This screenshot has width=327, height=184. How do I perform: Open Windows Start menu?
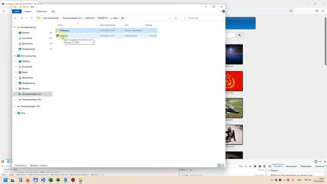pos(6,180)
